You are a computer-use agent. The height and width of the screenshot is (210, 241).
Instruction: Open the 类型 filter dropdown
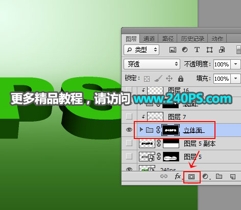click(x=141, y=50)
